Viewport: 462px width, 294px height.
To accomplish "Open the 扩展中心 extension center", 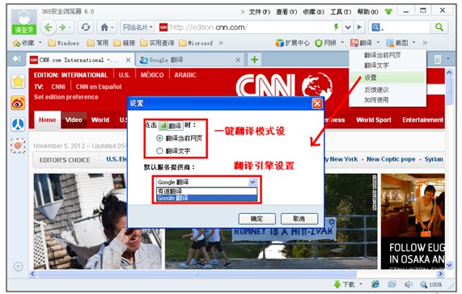I will tap(293, 43).
